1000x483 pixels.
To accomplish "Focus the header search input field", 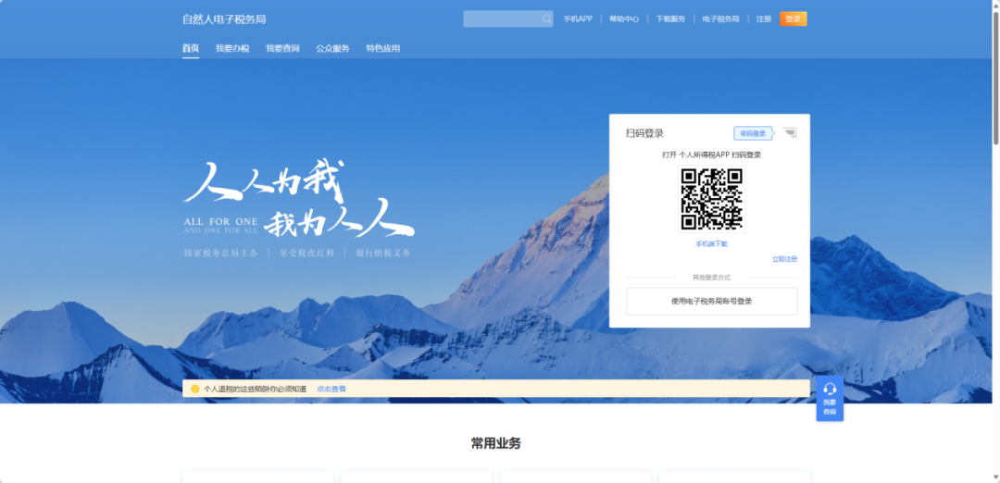I will [501, 19].
